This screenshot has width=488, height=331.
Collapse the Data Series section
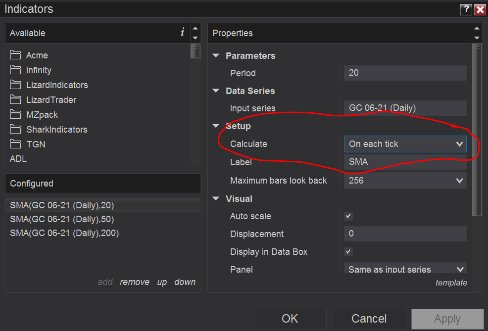[216, 91]
